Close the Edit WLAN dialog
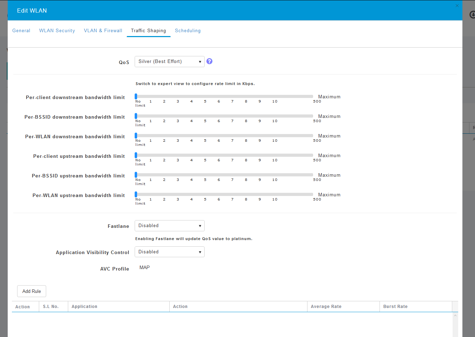This screenshot has width=475, height=337. tap(457, 6)
